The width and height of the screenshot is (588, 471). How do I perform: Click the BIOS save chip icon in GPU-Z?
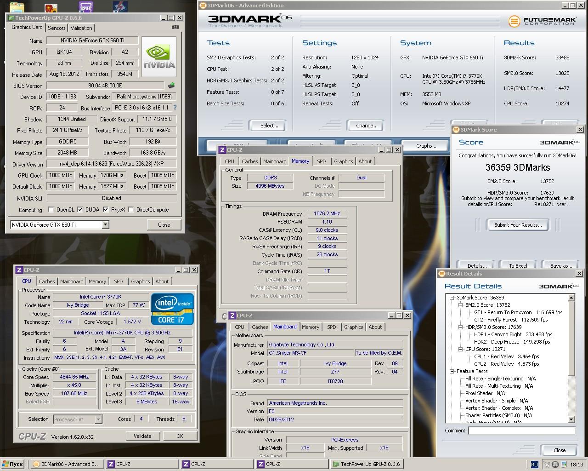[x=171, y=86]
